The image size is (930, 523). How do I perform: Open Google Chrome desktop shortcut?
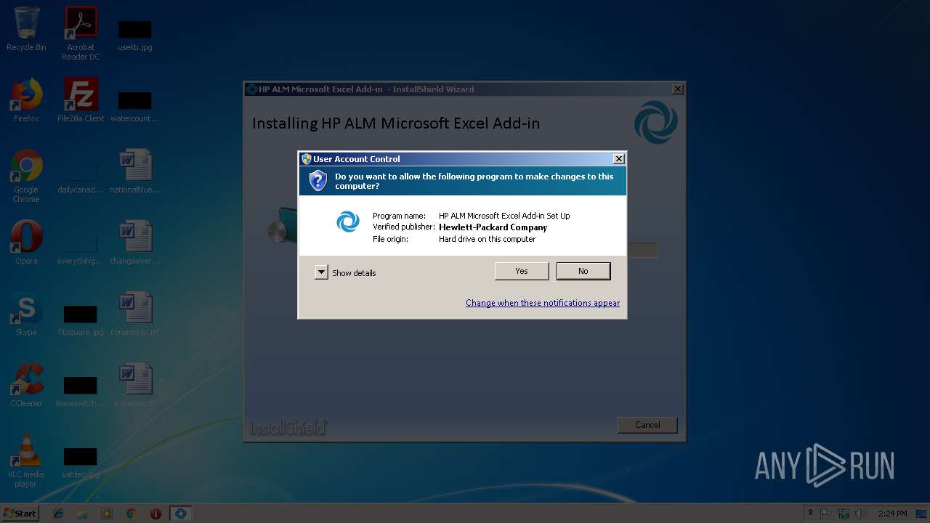26,176
